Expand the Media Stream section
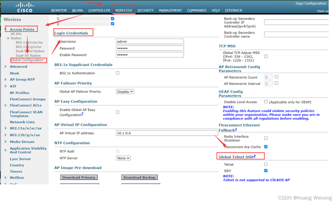 tap(6, 142)
